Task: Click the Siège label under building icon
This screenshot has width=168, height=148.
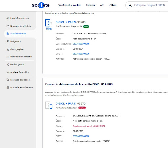Action: tap(49, 29)
